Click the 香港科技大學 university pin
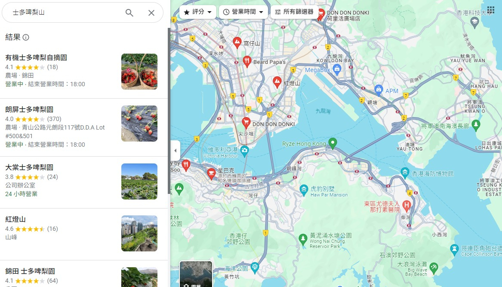The width and height of the screenshot is (502, 287). (475, 22)
